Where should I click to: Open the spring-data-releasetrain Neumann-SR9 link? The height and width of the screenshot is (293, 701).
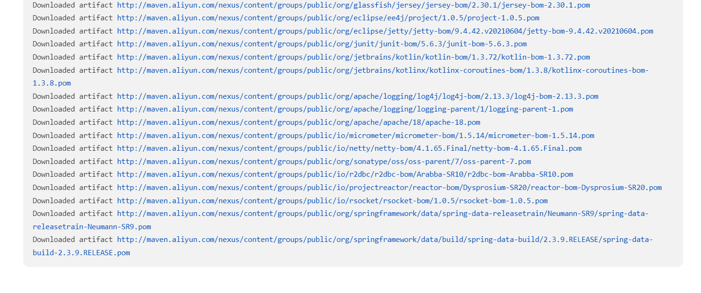point(382,214)
